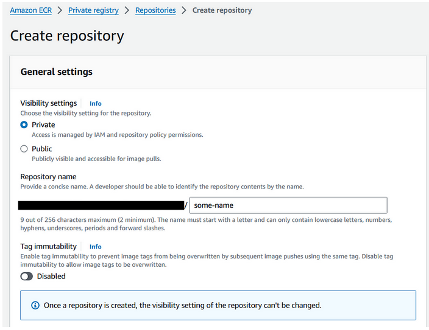
Task: Open the Amazon ECR breadcrumb link
Action: point(30,10)
